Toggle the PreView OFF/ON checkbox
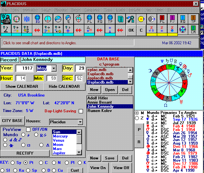 coord(28,129)
